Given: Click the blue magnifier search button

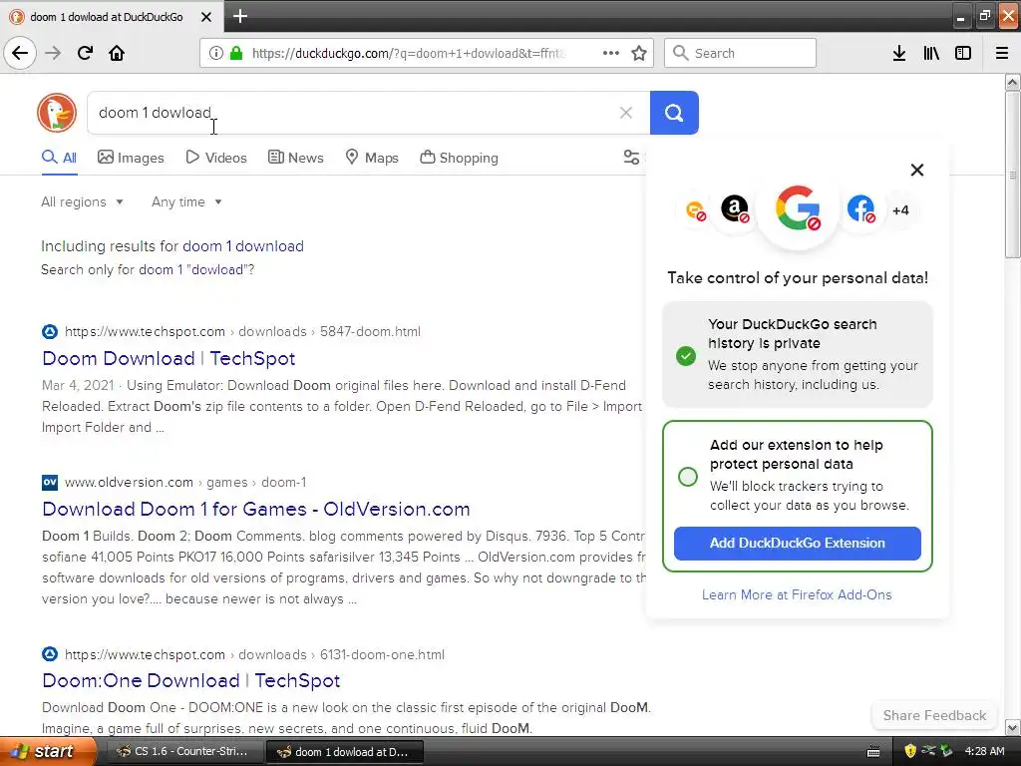Looking at the screenshot, I should (674, 113).
